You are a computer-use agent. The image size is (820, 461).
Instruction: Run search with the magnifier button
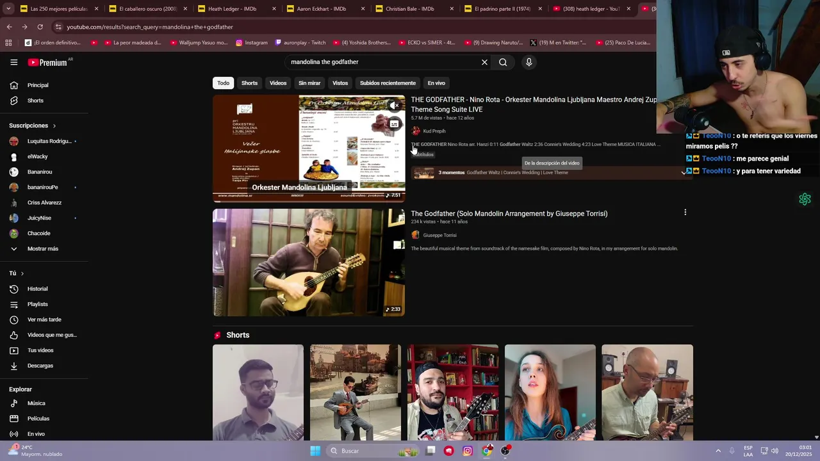tap(503, 62)
